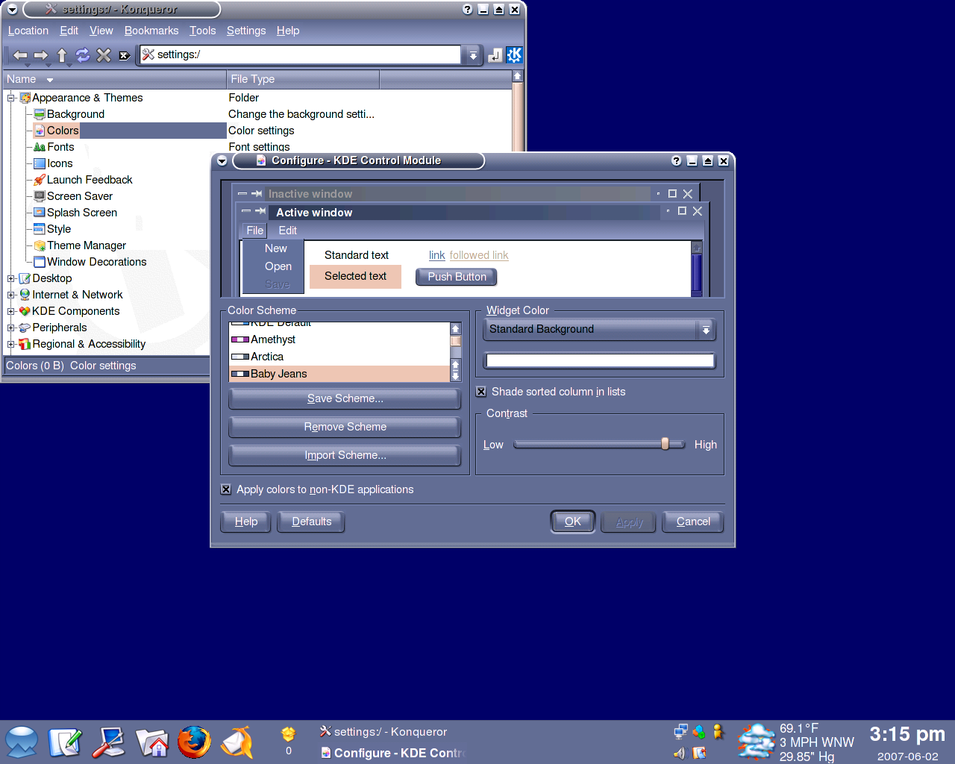Open the K menu in the panel
Image resolution: width=955 pixels, height=764 pixels.
tap(22, 742)
